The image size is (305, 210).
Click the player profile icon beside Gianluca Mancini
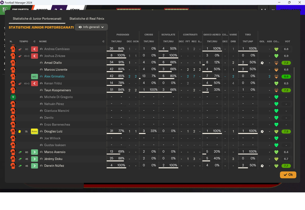(41, 111)
